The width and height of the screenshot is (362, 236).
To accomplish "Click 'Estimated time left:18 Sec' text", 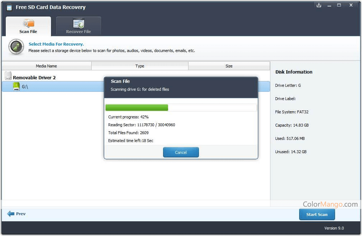I will pos(131,141).
